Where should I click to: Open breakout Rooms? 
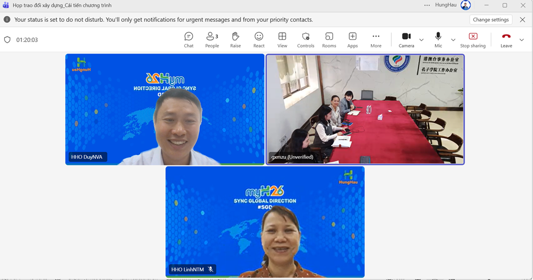pyautogui.click(x=329, y=40)
